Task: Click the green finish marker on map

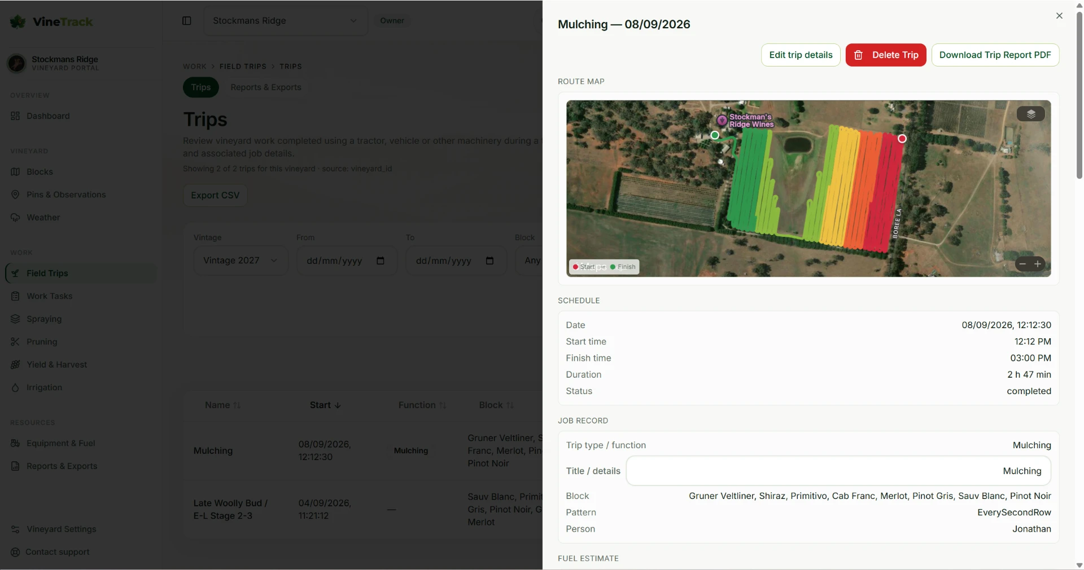Action: coord(715,135)
